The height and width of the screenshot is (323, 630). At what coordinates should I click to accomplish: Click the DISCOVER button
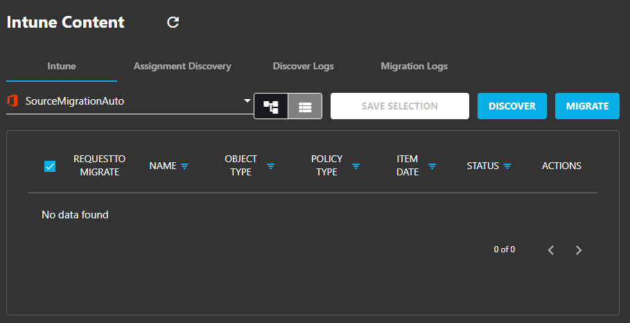(x=512, y=106)
